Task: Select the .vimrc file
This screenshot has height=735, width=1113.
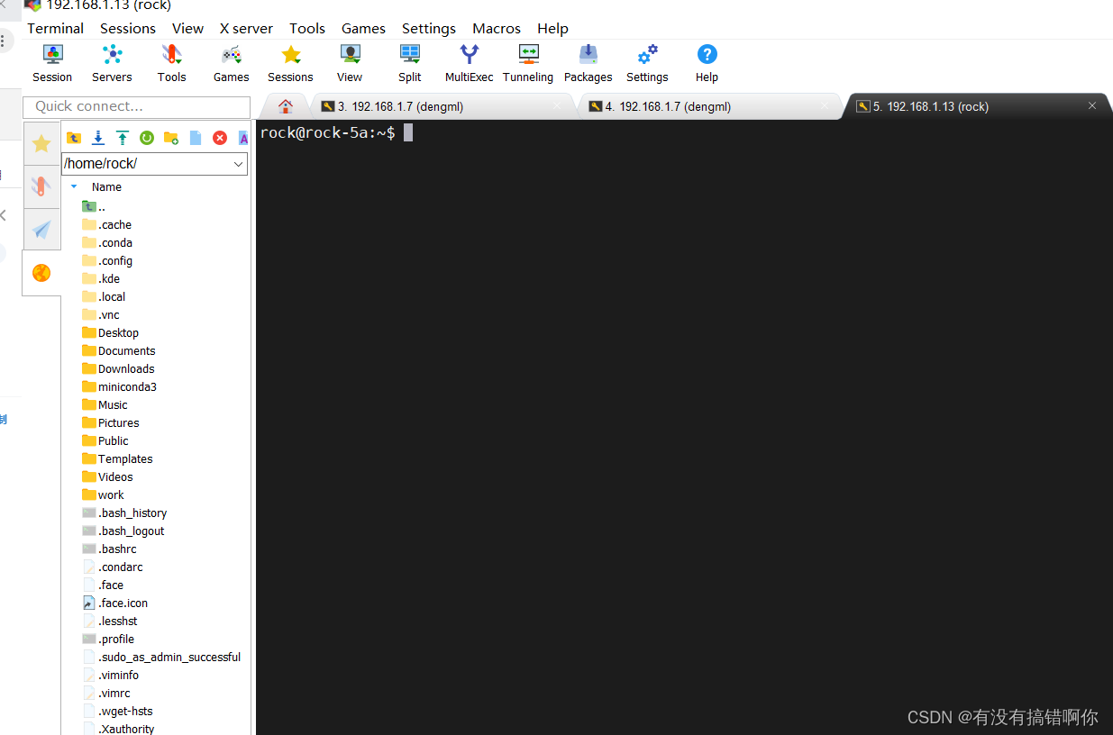Action: click(x=106, y=693)
